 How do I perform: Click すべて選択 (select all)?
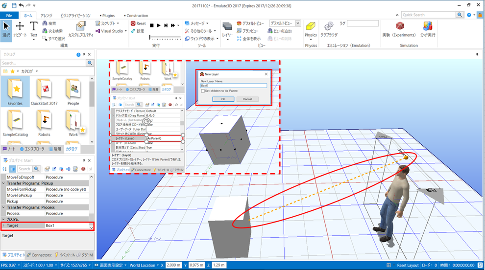click(53, 39)
